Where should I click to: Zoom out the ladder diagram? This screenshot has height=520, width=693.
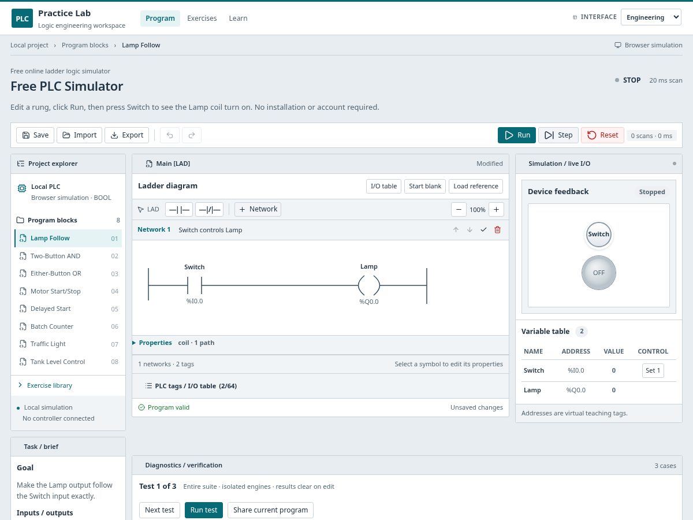click(x=459, y=209)
